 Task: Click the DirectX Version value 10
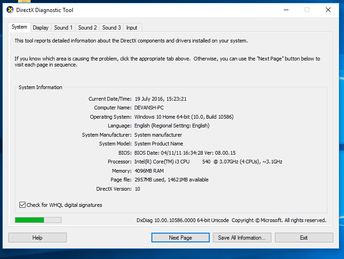point(138,189)
